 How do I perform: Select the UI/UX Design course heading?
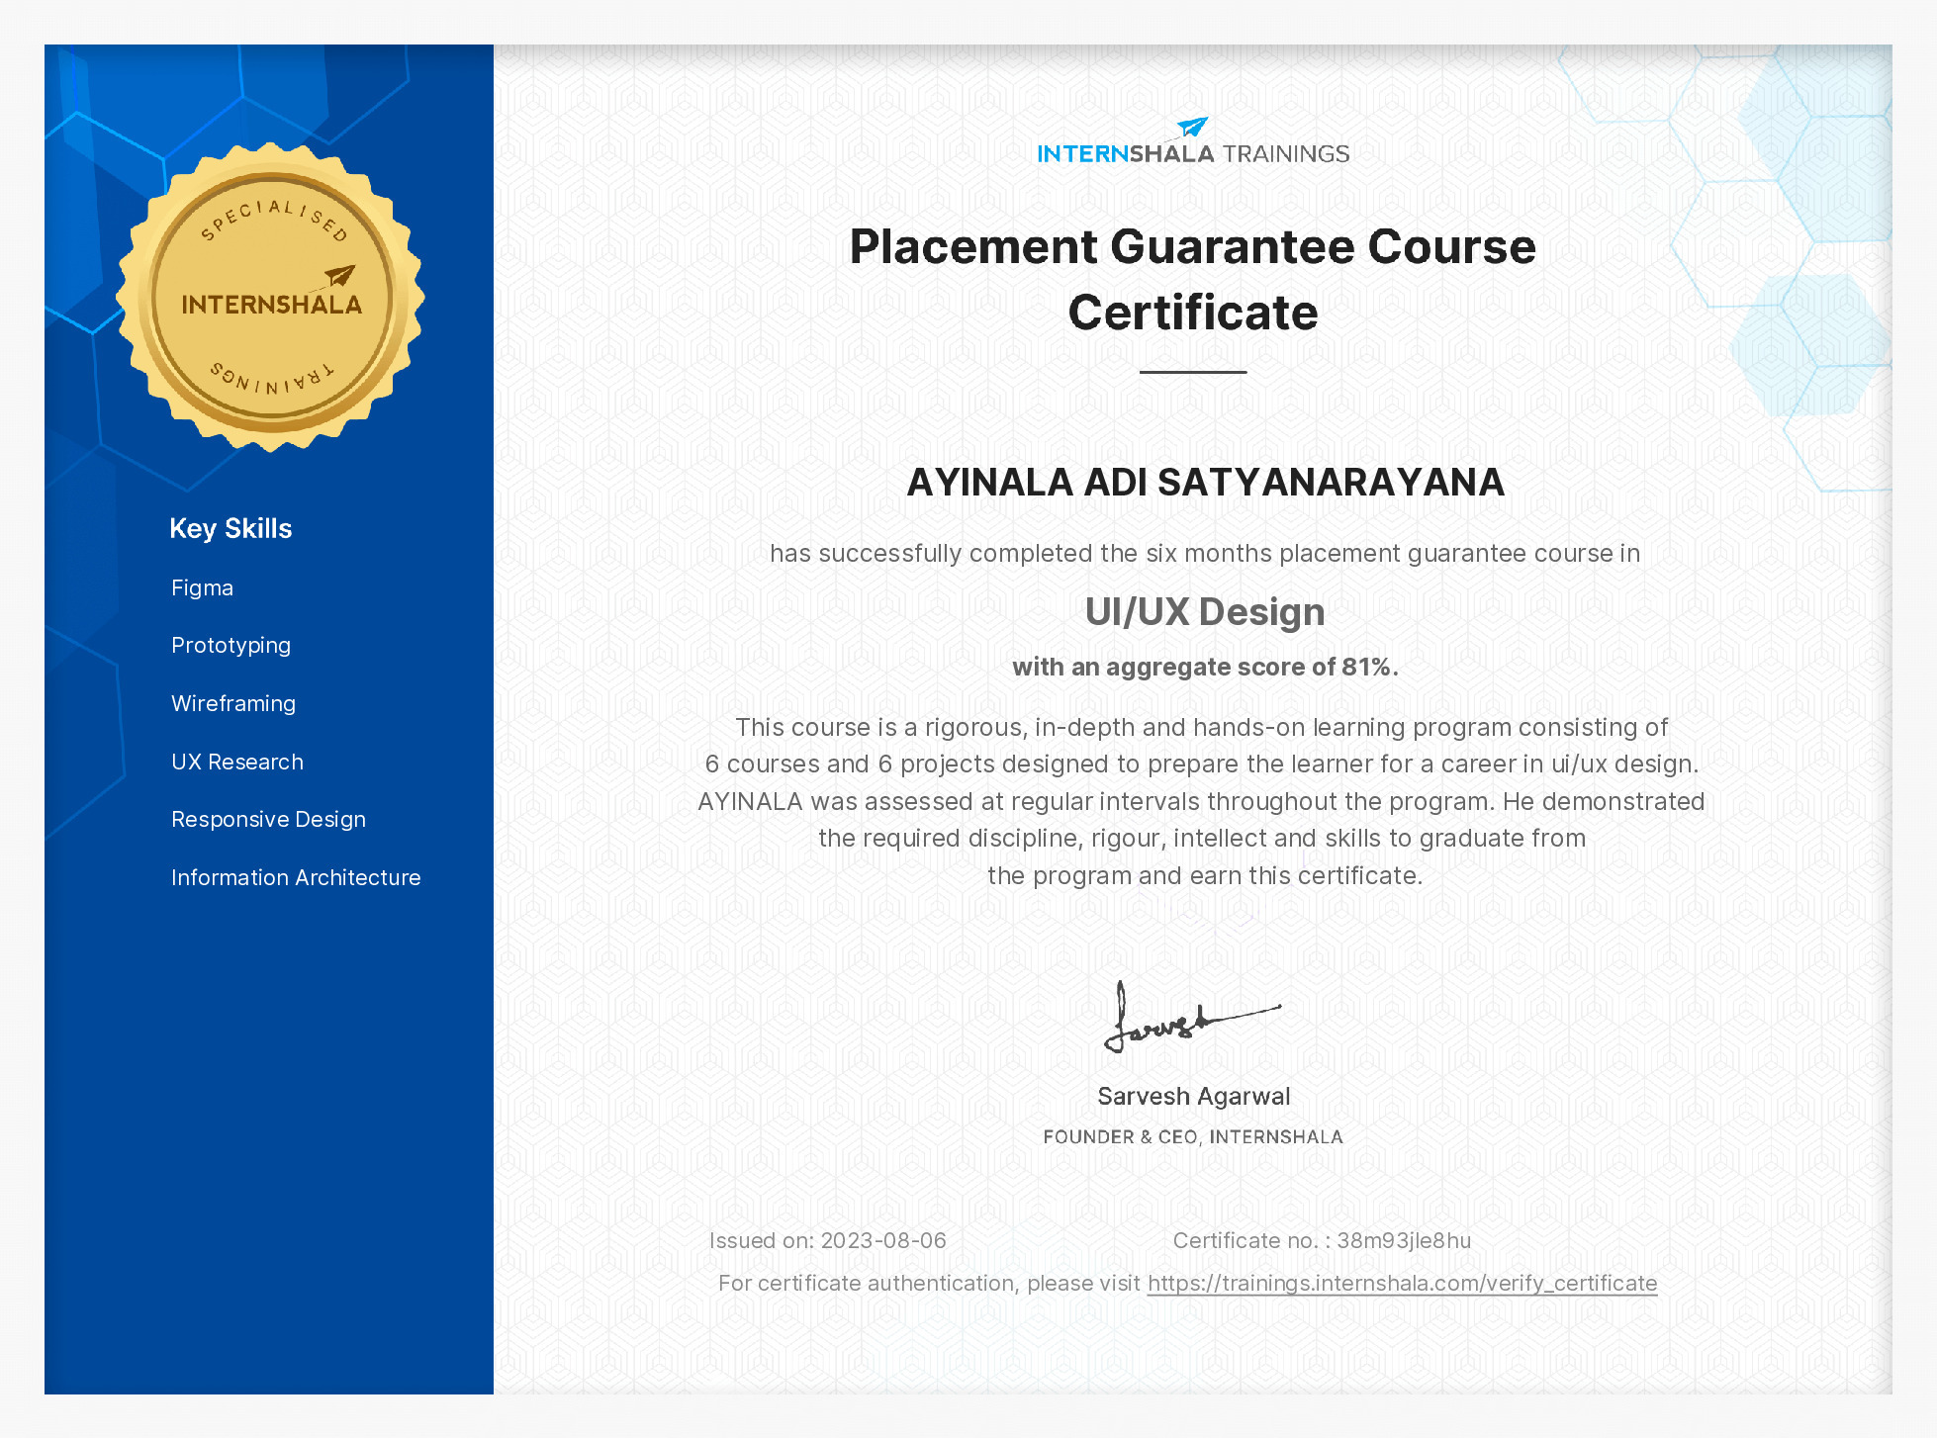pos(1205,612)
